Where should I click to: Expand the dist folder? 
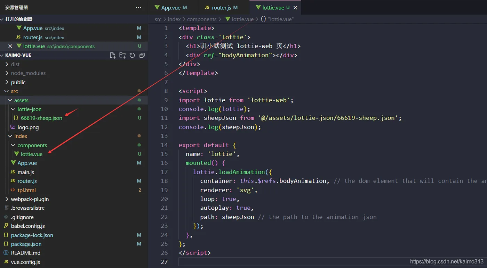[x=15, y=64]
